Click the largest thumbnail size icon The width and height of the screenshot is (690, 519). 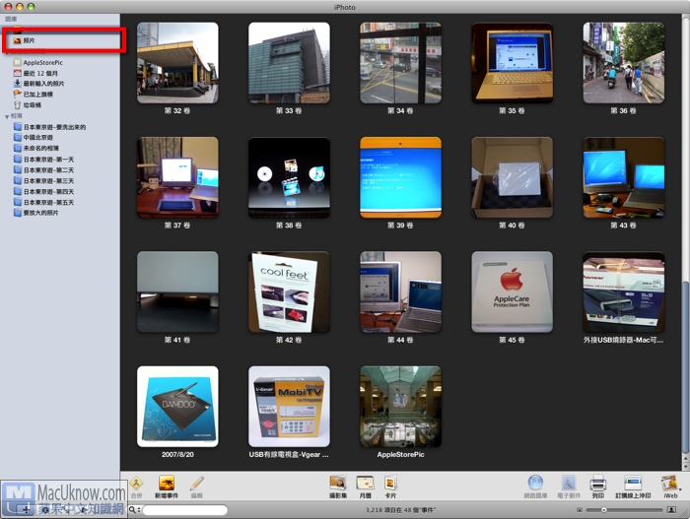pyautogui.click(x=671, y=510)
